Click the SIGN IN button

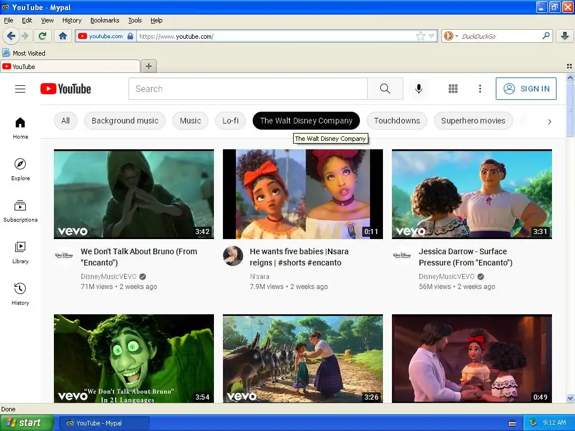(x=526, y=89)
